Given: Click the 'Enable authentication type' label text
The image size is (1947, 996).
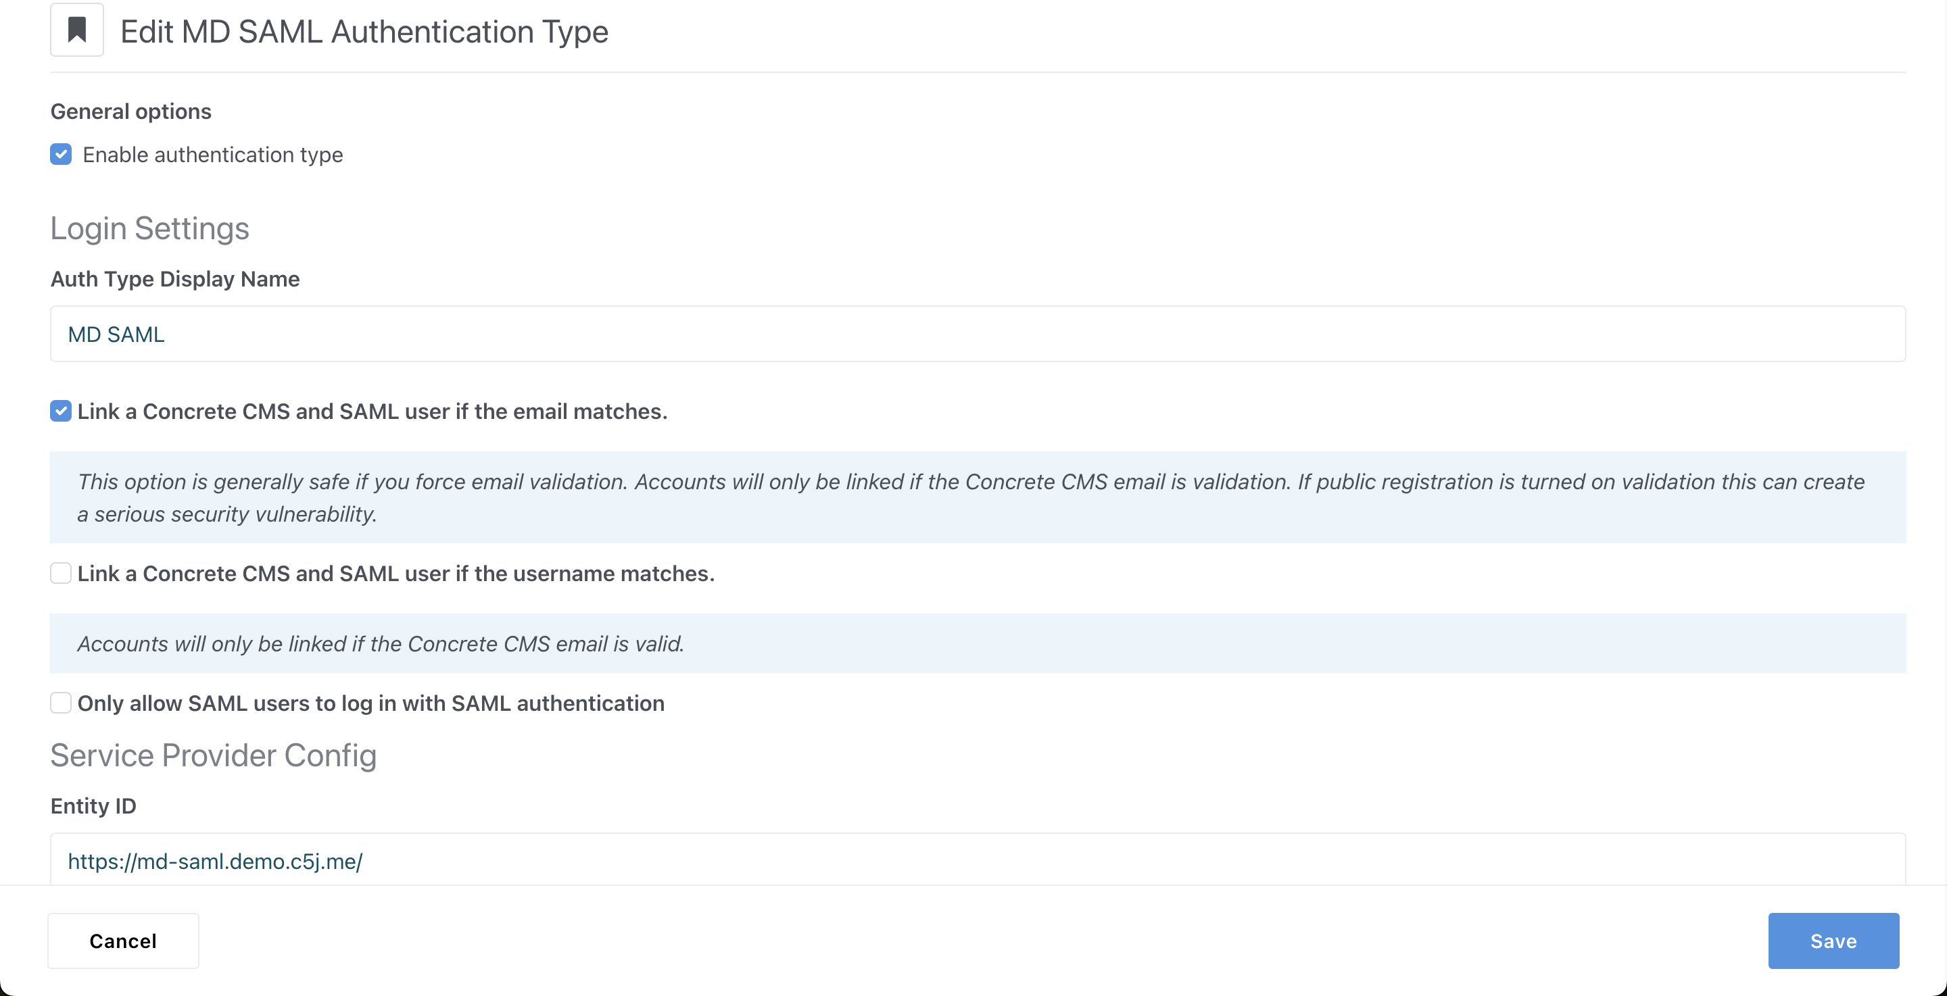Looking at the screenshot, I should (212, 155).
